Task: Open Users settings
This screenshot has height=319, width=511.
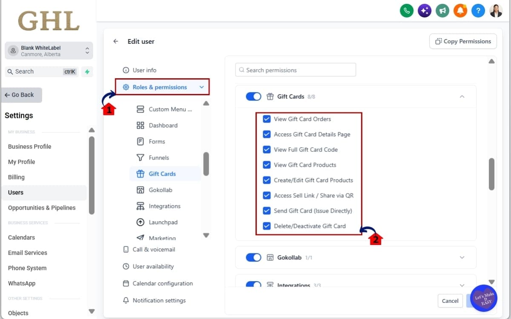Action: tap(44, 192)
